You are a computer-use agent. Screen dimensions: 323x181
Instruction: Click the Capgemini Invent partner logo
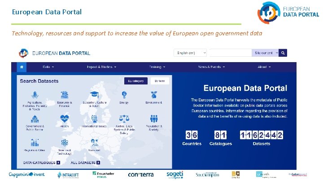(x=26, y=175)
